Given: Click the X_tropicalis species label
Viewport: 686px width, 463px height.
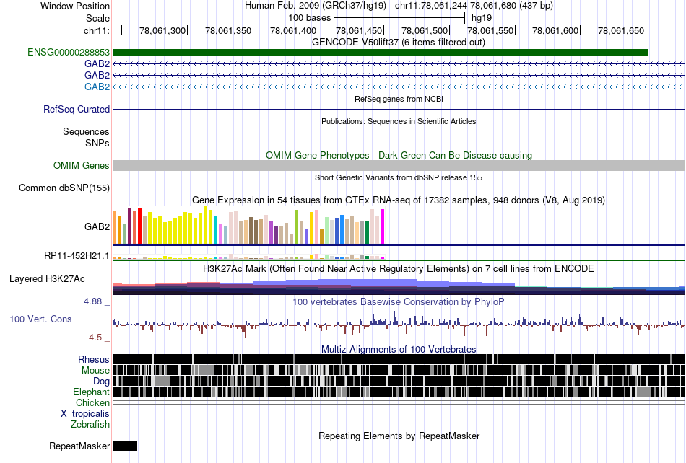Looking at the screenshot, I should (x=85, y=414).
